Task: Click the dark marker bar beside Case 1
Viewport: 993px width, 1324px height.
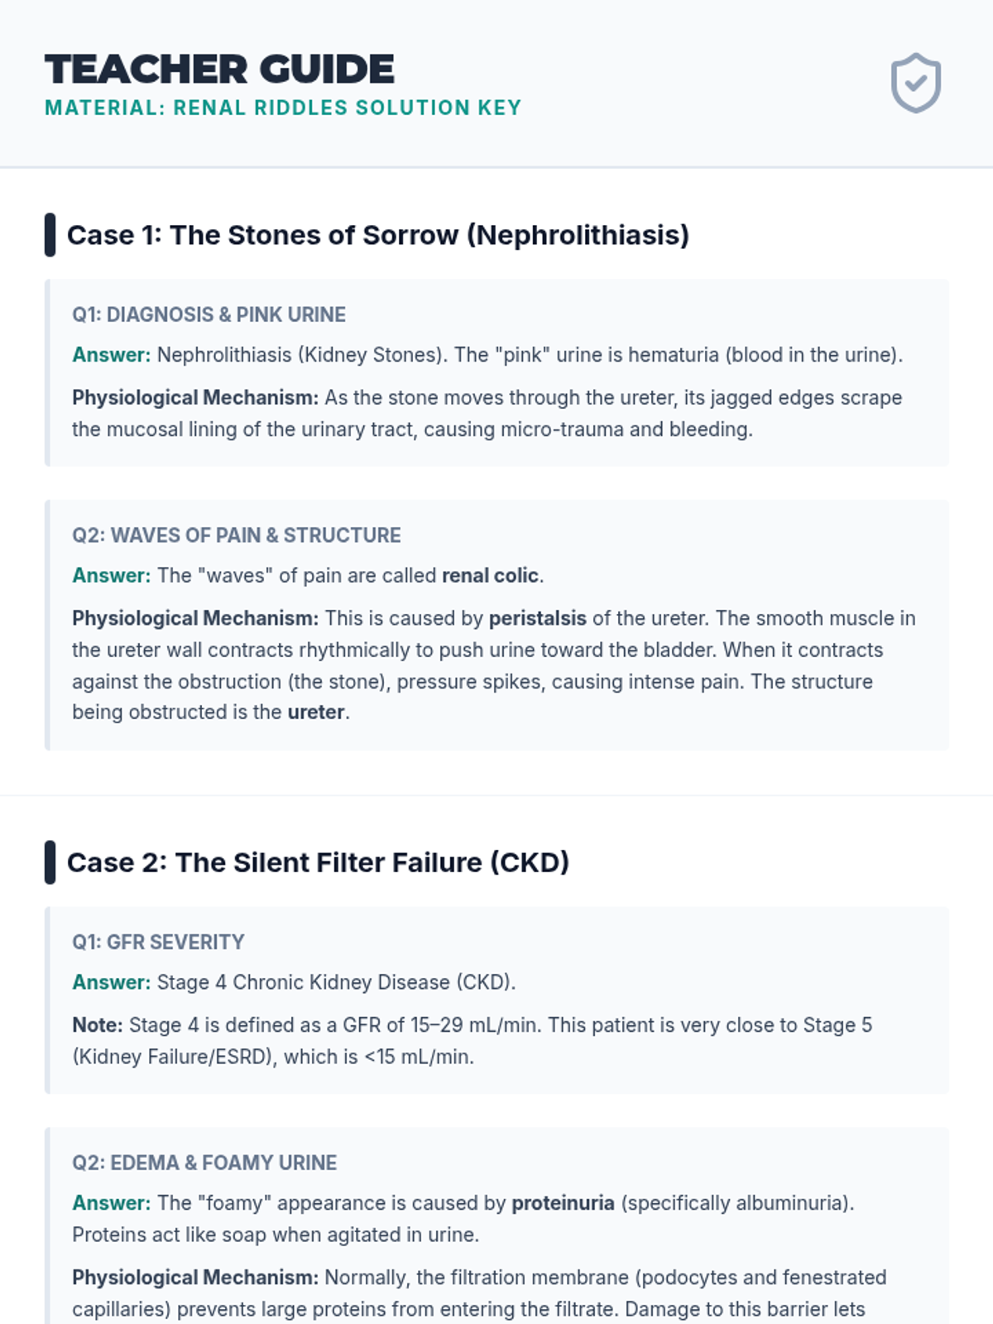Action: point(50,235)
